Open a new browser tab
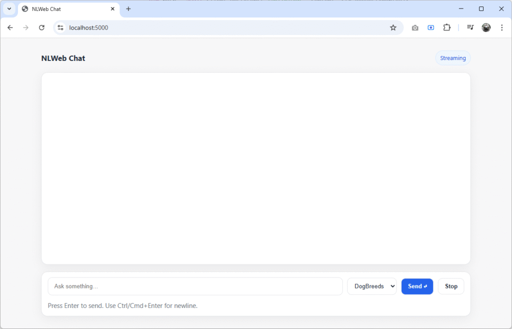This screenshot has width=512, height=329. (x=128, y=8)
